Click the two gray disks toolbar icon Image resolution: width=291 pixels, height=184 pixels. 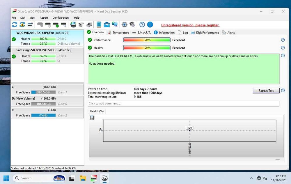coord(81,24)
